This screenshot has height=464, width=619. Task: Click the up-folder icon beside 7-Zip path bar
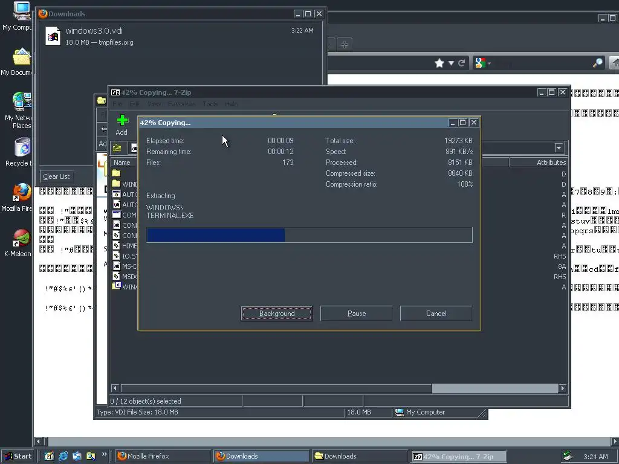tap(117, 148)
